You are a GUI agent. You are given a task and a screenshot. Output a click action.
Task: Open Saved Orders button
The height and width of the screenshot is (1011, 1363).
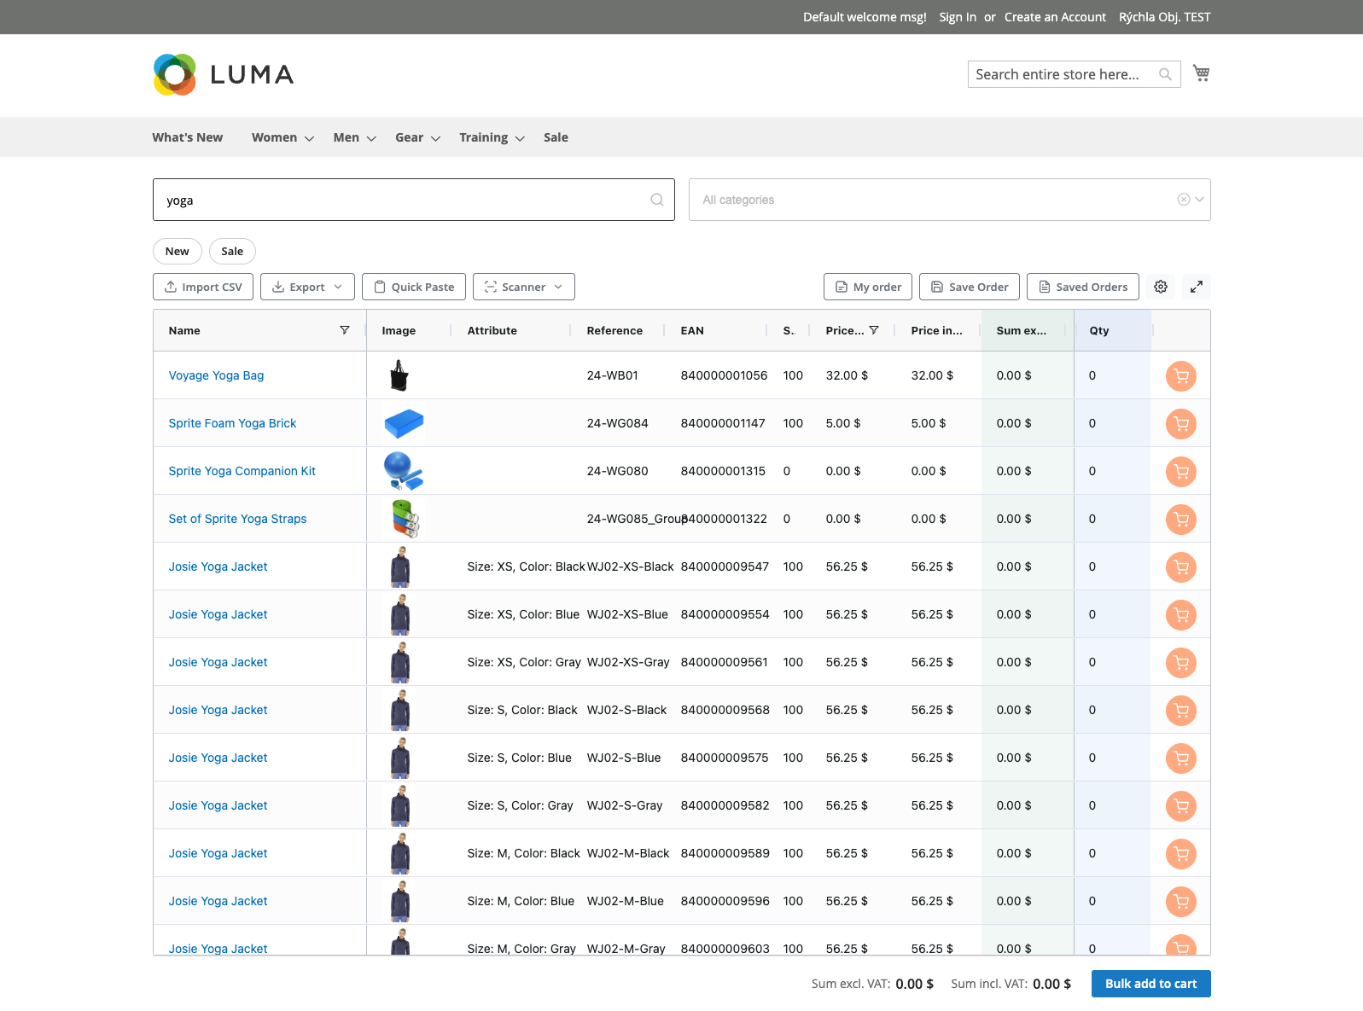[1083, 287]
